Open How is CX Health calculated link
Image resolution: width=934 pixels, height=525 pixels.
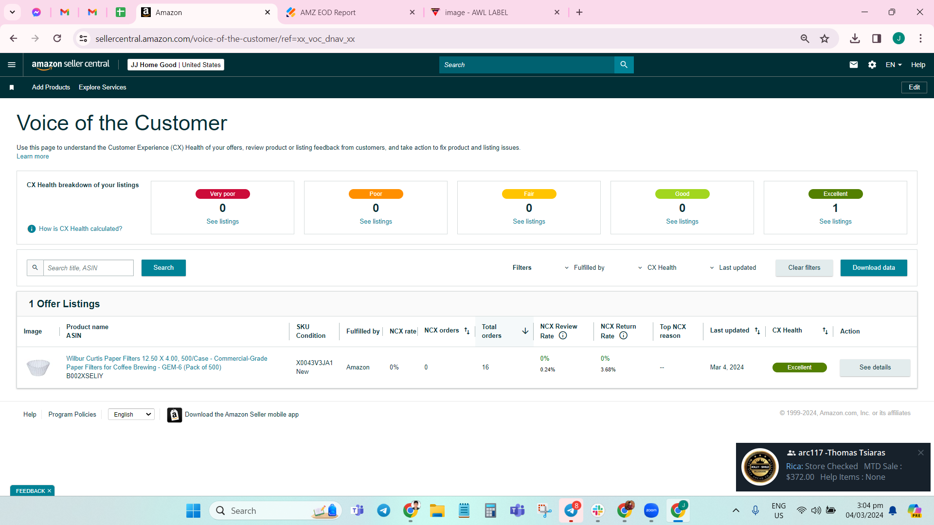click(x=80, y=229)
